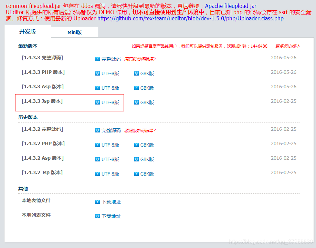Image resolution: width=316 pixels, height=248 pixels.
Task: Download 1.4.3.3 Jsp GBK版 text link
Action: pyautogui.click(x=147, y=102)
